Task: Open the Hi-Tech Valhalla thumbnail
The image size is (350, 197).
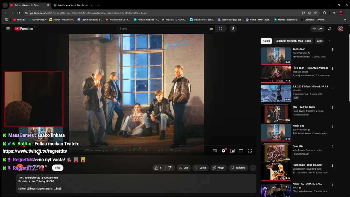Action: tap(276, 75)
